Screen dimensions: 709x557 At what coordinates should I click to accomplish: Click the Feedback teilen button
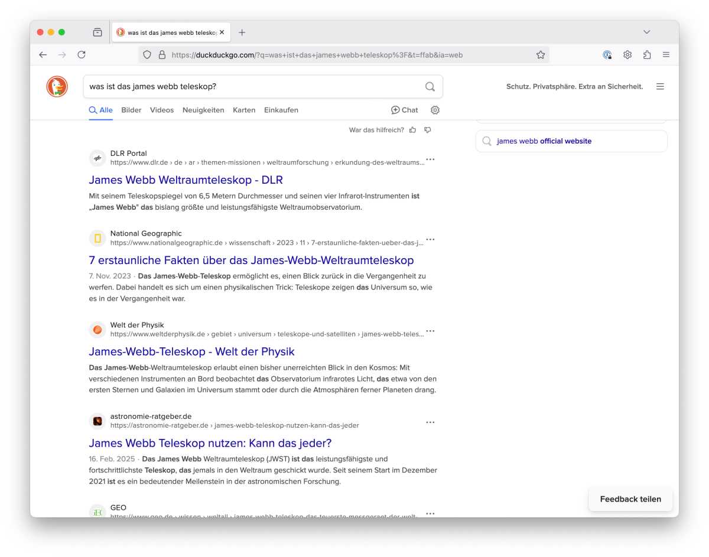coord(630,499)
